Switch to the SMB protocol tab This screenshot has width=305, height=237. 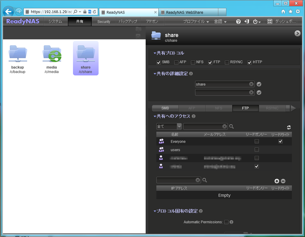tap(165, 108)
